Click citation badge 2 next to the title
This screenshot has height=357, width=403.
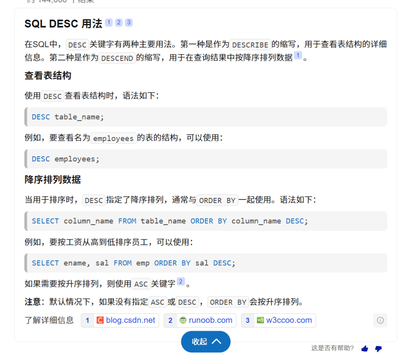pyautogui.click(x=119, y=22)
